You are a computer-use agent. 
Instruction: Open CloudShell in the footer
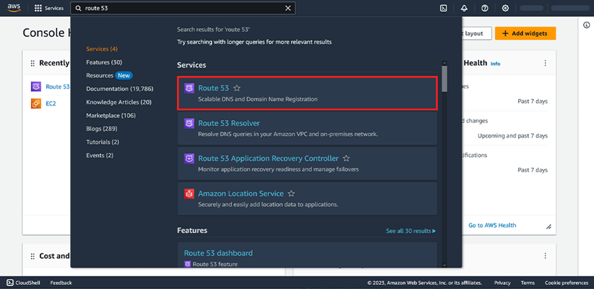click(24, 282)
